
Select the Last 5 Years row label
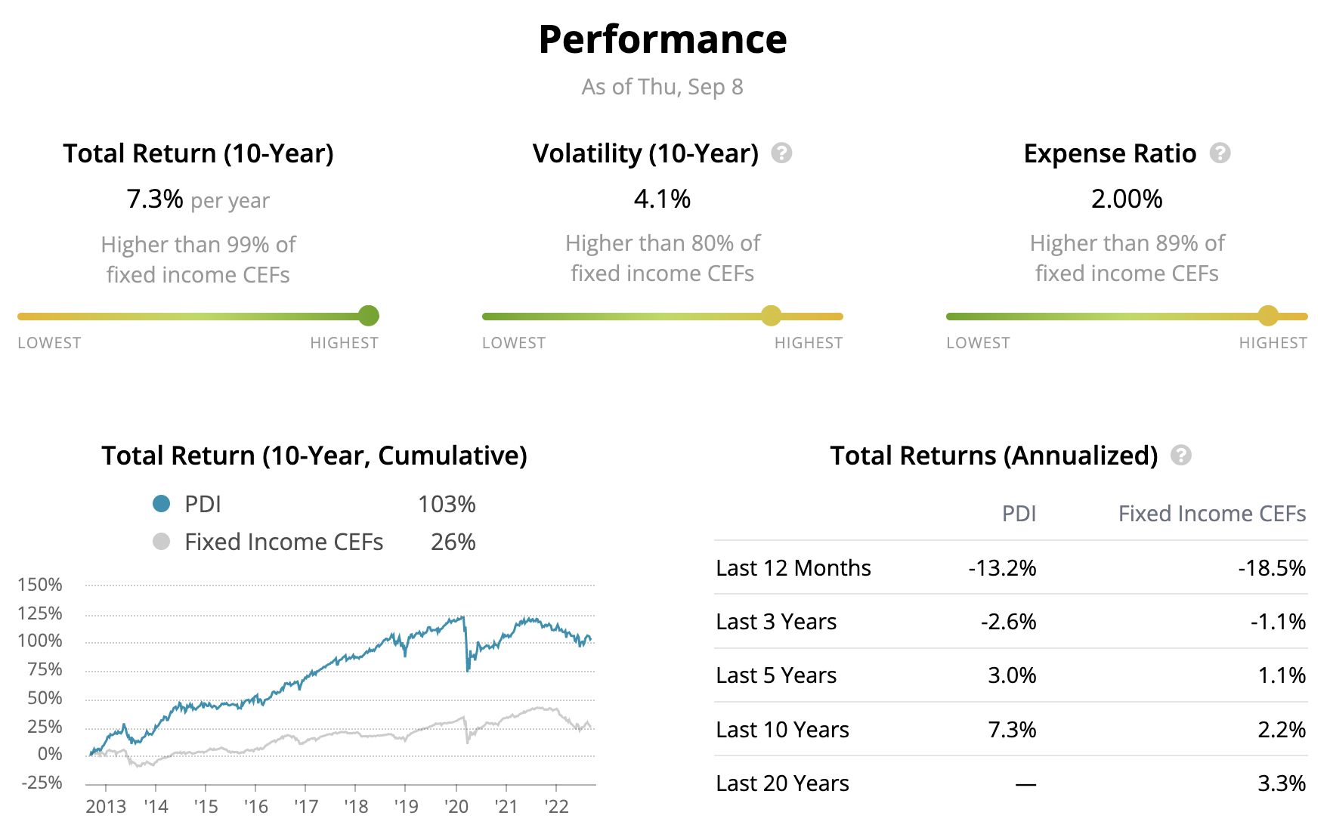[x=776, y=675]
